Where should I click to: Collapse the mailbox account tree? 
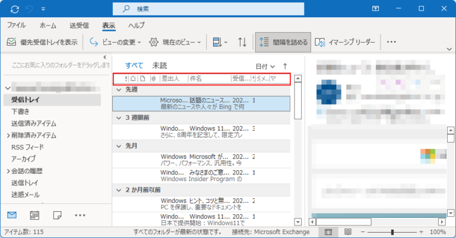(x=8, y=88)
